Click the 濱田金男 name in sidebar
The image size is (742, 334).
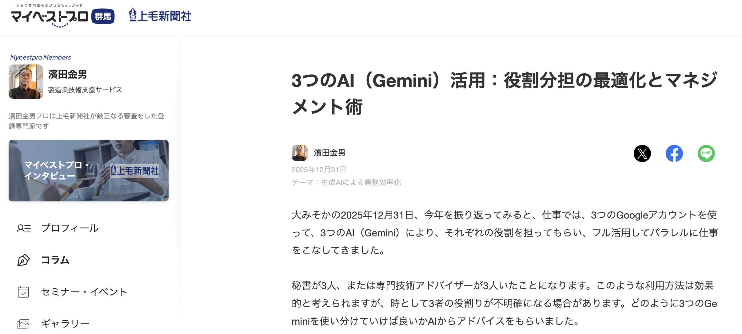click(x=67, y=74)
